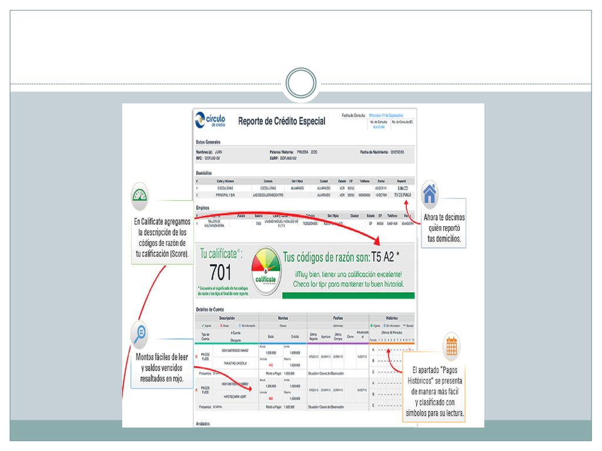The image size is (602, 451).
Task: Click the 'Empleos' section heading
Action: [x=203, y=207]
